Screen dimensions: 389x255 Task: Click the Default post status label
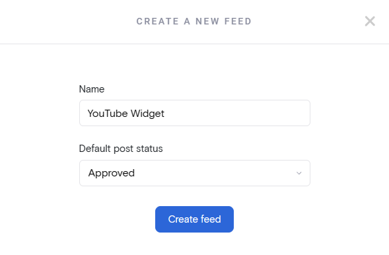coord(121,149)
